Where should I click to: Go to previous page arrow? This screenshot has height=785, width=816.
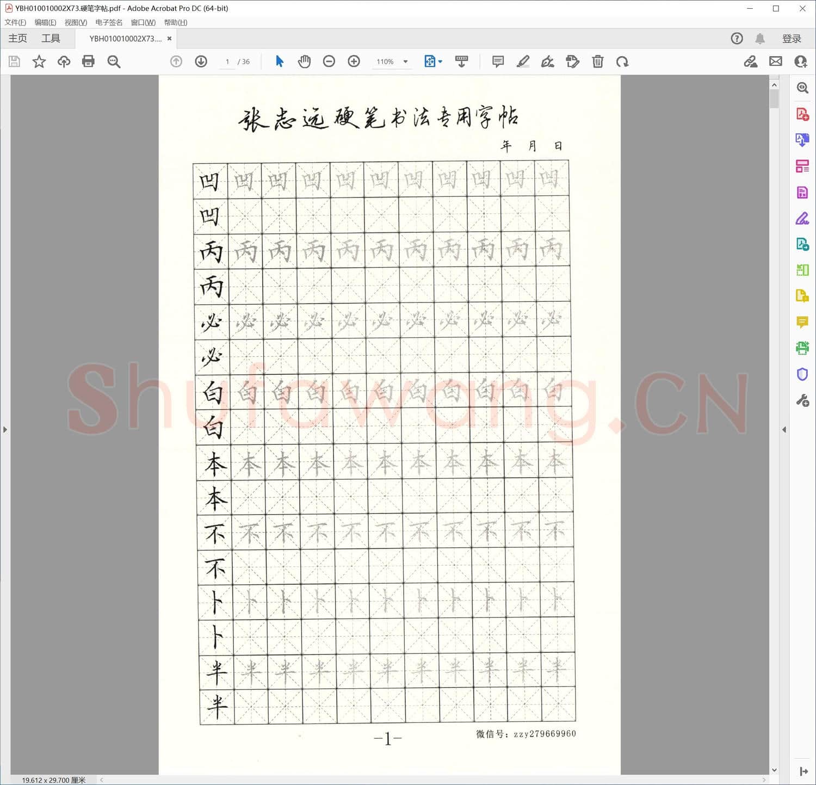click(176, 61)
